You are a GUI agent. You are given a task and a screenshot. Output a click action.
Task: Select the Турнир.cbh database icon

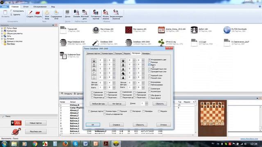[63, 30]
